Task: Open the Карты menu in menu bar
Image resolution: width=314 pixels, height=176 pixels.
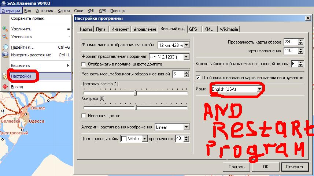Action: tap(64, 11)
